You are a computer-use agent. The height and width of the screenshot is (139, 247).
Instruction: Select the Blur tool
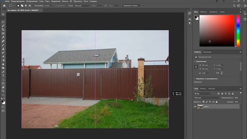3,64
